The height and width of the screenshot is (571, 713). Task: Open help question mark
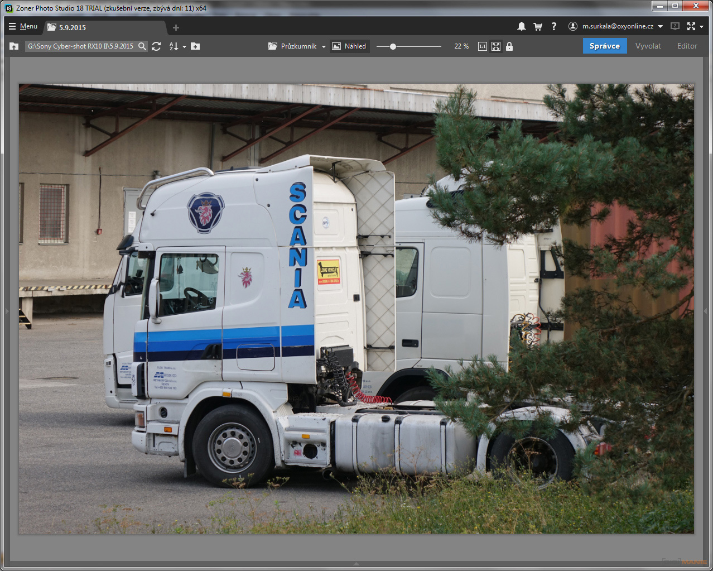click(553, 26)
